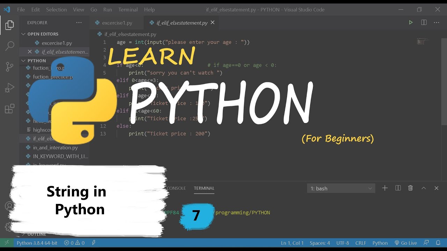447x251 pixels.
Task: Open excercise1.py in Open Editors
Action: (57, 43)
